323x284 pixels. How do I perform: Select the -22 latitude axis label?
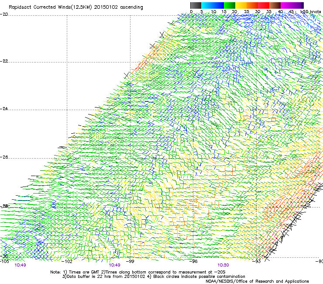click(x=4, y=61)
